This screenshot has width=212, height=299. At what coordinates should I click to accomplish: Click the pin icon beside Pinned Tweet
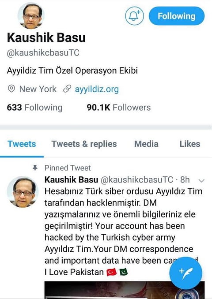click(35, 168)
